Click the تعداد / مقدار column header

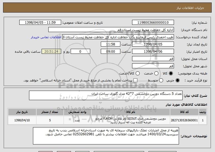coord(50,112)
